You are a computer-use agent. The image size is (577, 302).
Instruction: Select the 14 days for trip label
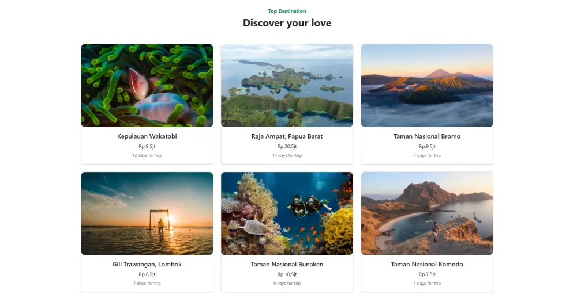tap(287, 155)
